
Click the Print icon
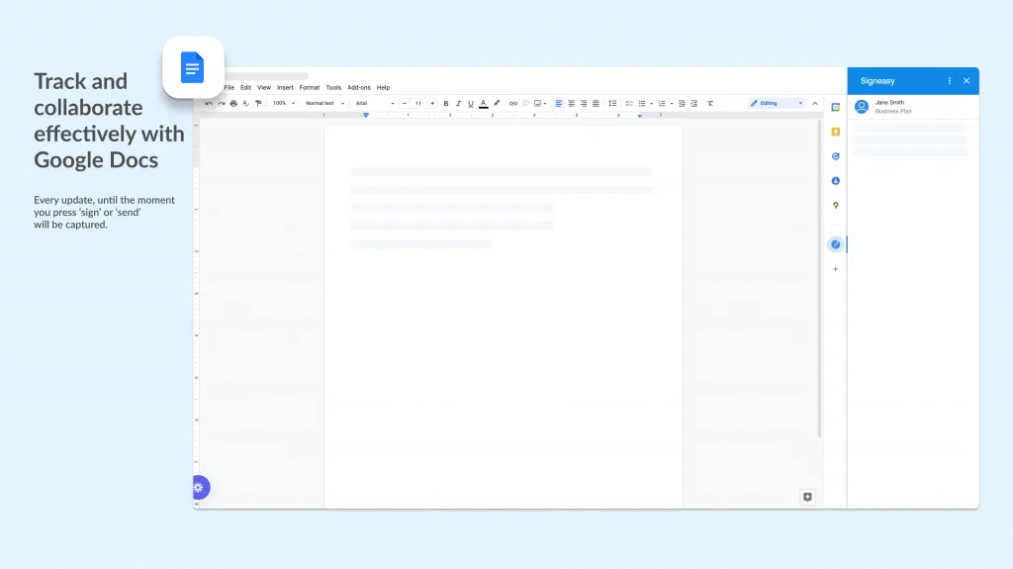coord(233,104)
